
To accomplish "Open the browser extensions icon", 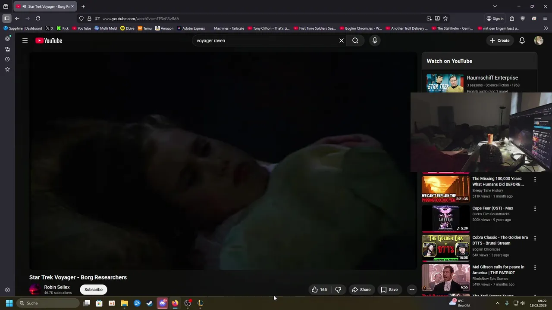I will [512, 19].
